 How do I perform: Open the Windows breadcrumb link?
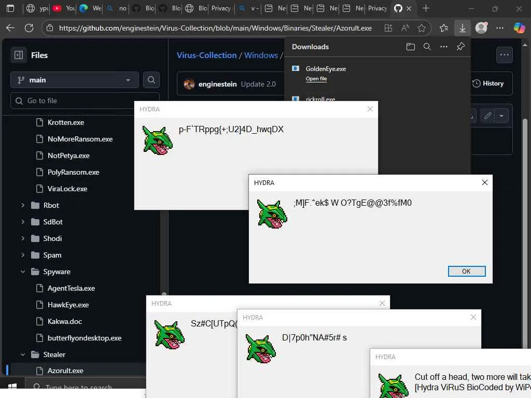click(x=261, y=55)
